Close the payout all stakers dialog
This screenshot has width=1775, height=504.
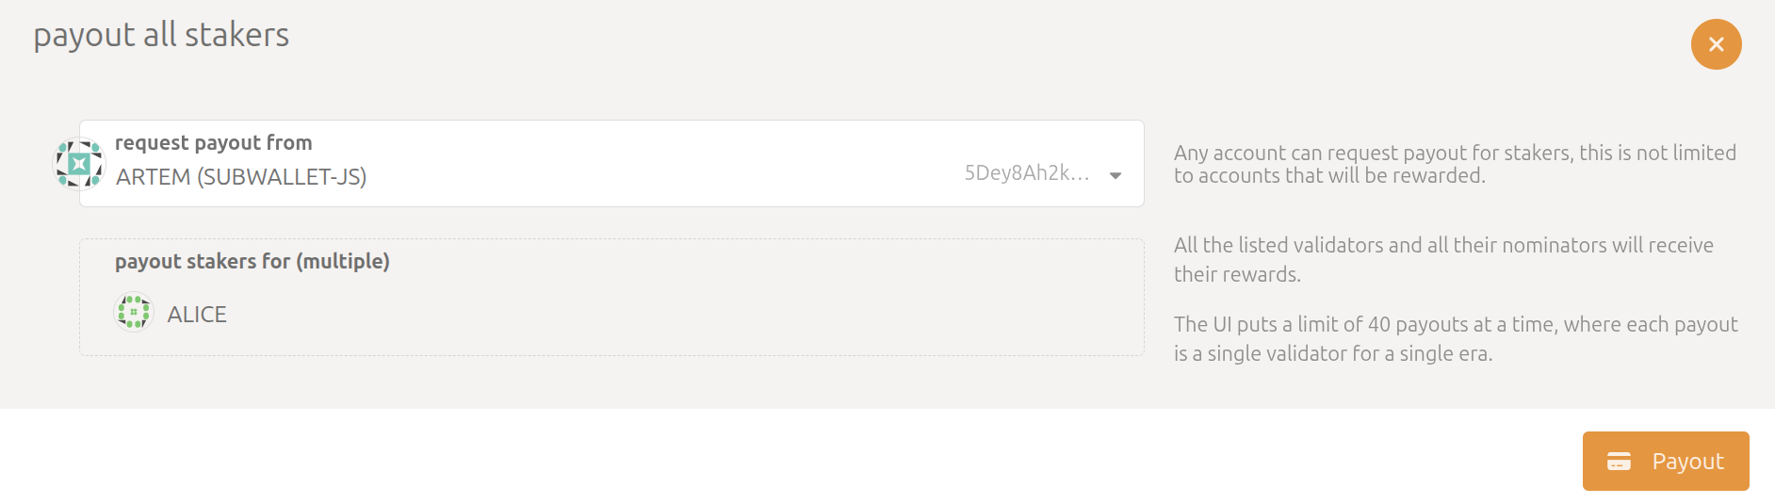click(x=1716, y=44)
